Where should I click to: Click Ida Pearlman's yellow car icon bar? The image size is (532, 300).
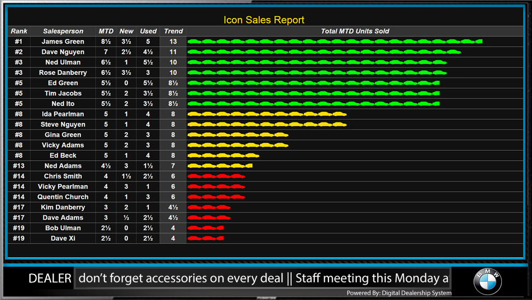267,114
